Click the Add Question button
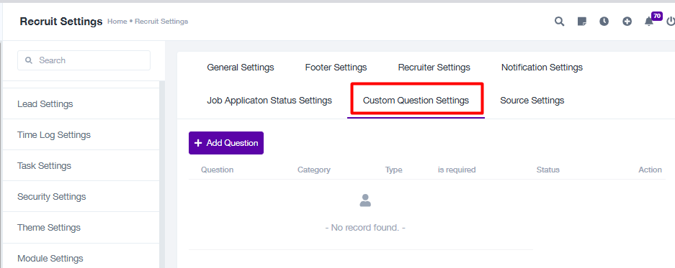 226,143
